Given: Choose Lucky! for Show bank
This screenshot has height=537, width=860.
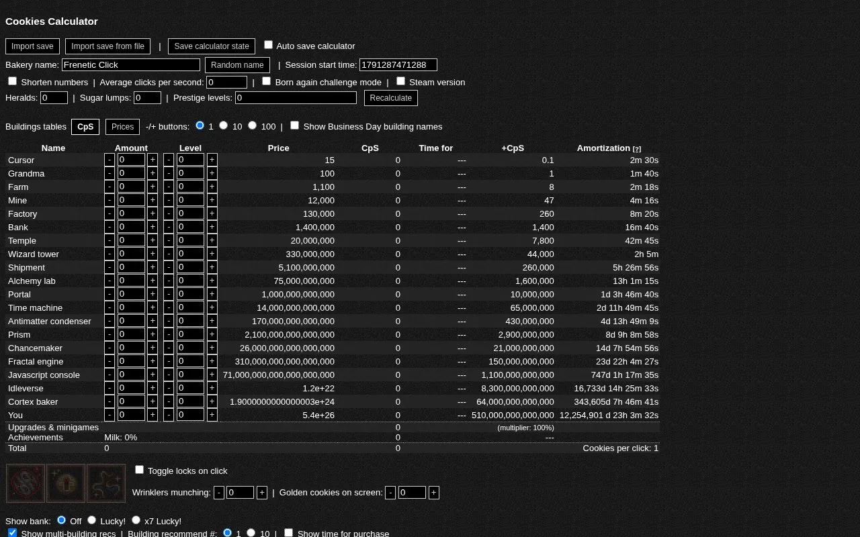Looking at the screenshot, I should [x=91, y=520].
